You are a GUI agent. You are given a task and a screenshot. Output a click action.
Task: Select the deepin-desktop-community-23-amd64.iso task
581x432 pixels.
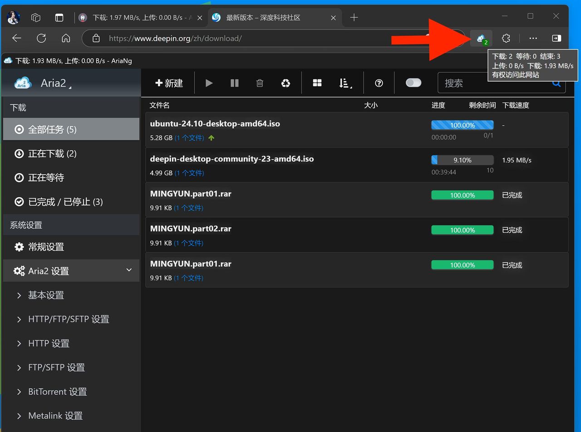(357, 165)
